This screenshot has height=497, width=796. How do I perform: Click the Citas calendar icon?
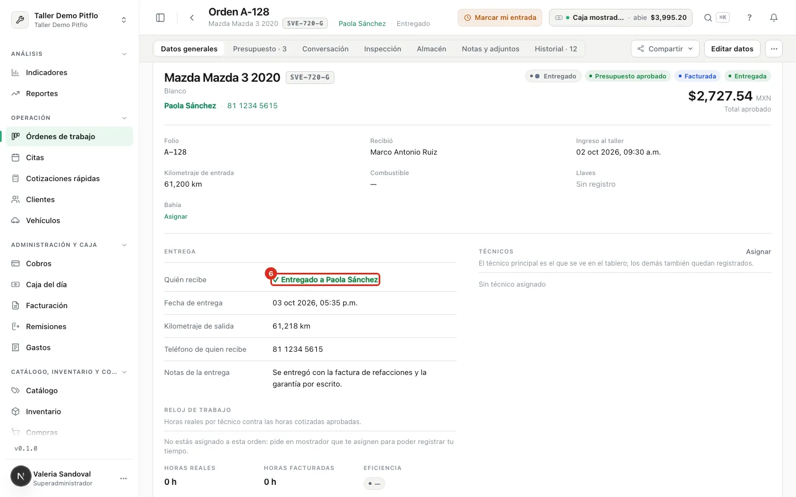15,157
